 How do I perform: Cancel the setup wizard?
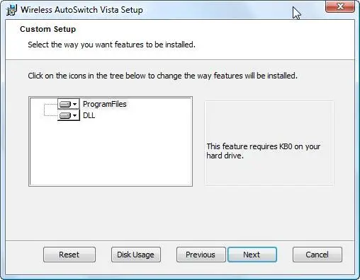pyautogui.click(x=317, y=255)
